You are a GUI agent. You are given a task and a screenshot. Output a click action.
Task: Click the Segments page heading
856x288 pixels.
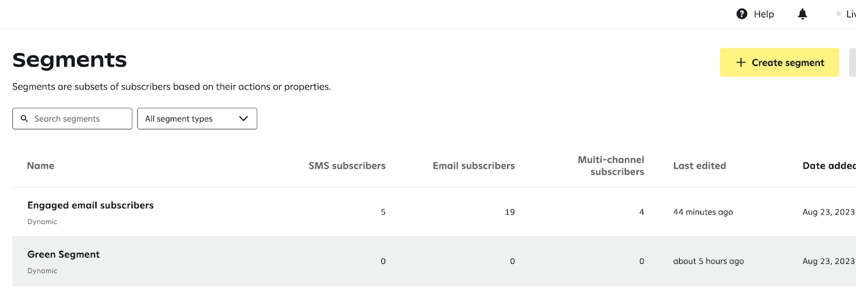click(x=70, y=60)
